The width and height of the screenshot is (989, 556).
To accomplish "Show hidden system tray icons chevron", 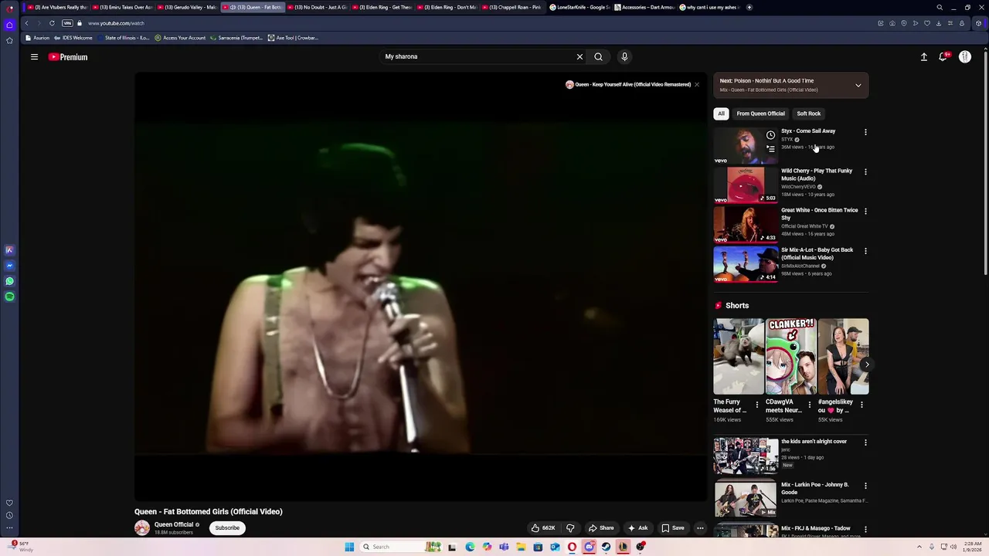I will click(x=919, y=547).
